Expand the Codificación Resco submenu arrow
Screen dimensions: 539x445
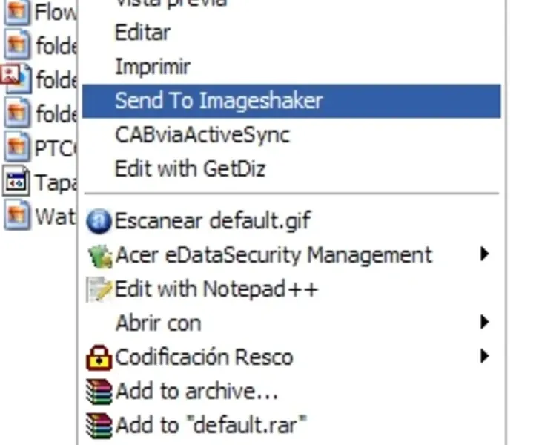coord(484,356)
